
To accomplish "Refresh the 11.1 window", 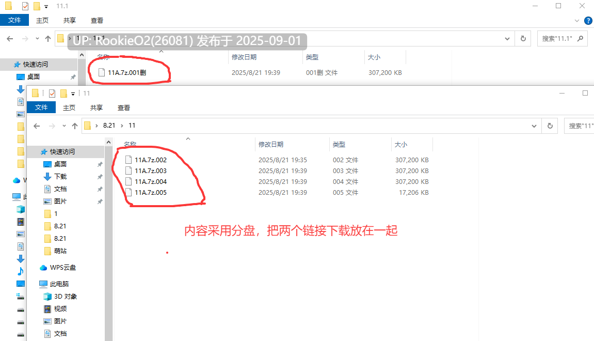I will pyautogui.click(x=523, y=39).
